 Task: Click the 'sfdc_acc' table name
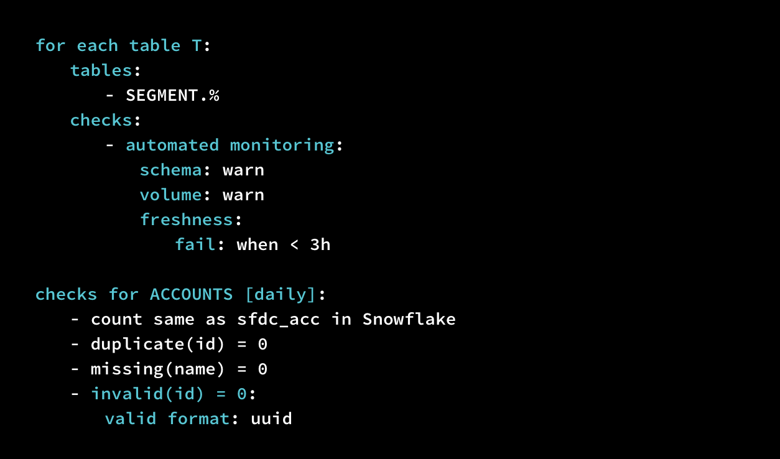pos(278,319)
